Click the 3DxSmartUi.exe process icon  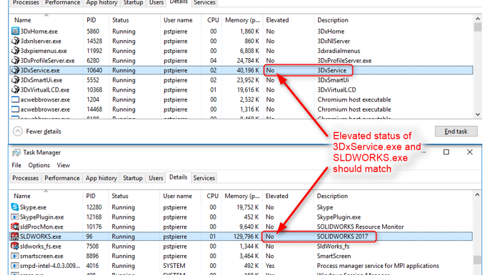pyautogui.click(x=15, y=80)
